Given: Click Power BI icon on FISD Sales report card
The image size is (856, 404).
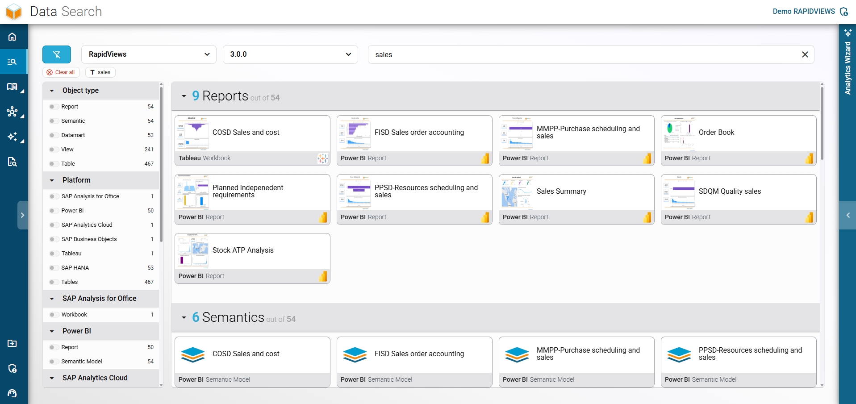Looking at the screenshot, I should point(485,158).
